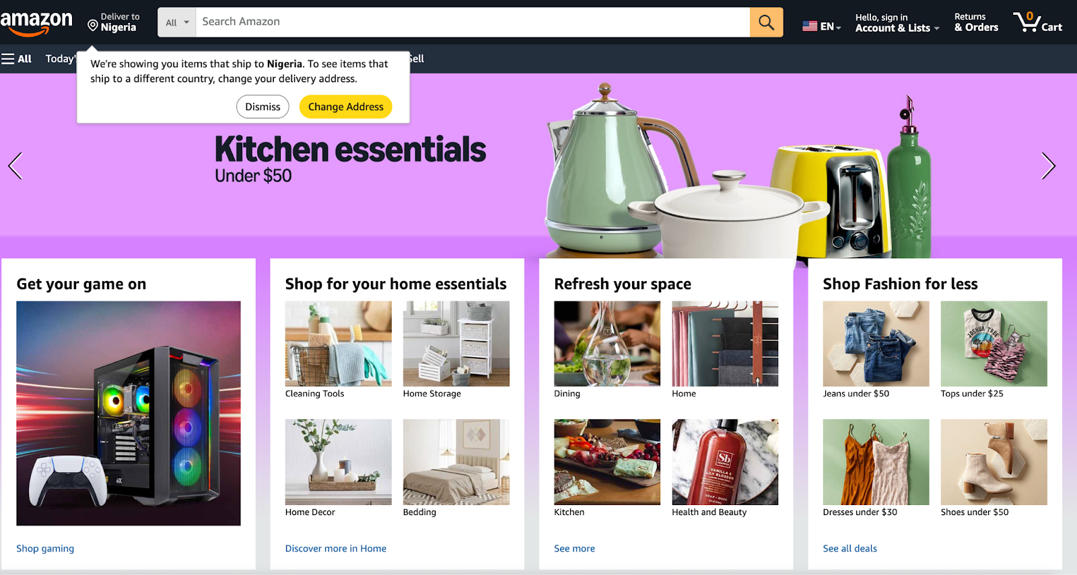This screenshot has width=1077, height=575.
Task: Click the Amazon logo
Action: point(36,23)
